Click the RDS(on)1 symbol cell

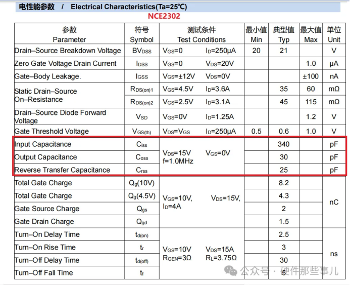[x=142, y=89]
